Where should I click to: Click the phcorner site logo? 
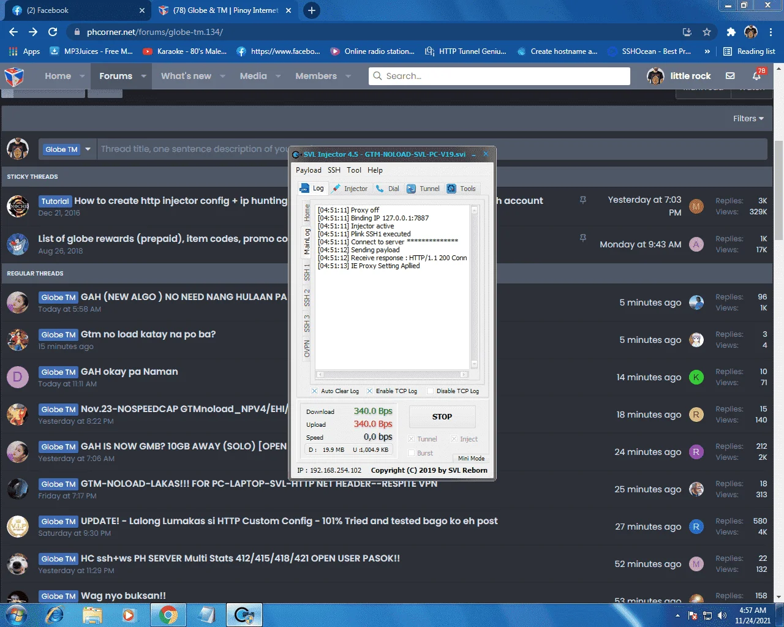(x=14, y=76)
